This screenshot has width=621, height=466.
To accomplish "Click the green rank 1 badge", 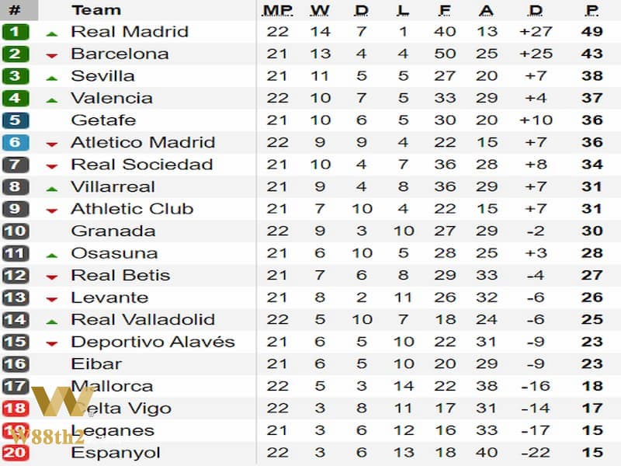I will 15,32.
